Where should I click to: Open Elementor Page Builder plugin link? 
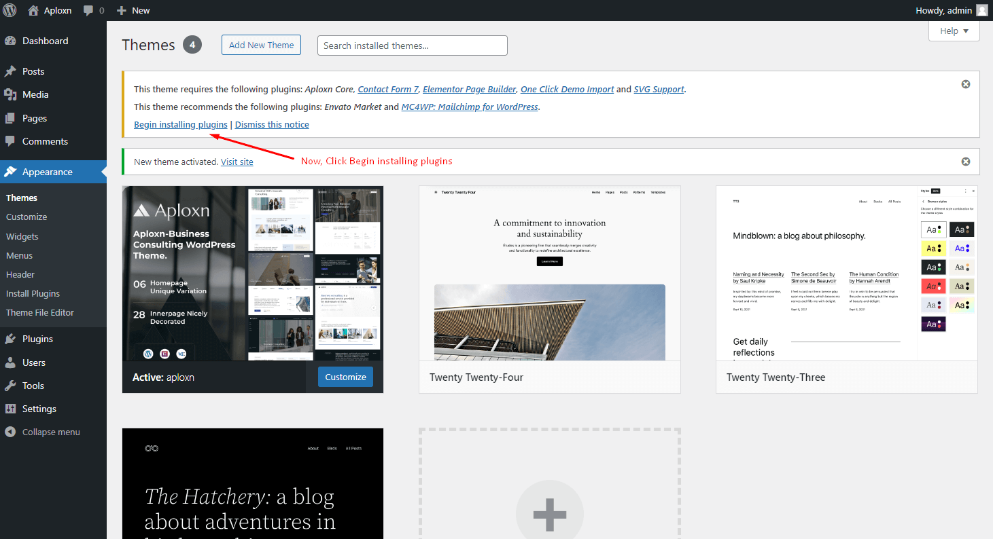click(470, 89)
